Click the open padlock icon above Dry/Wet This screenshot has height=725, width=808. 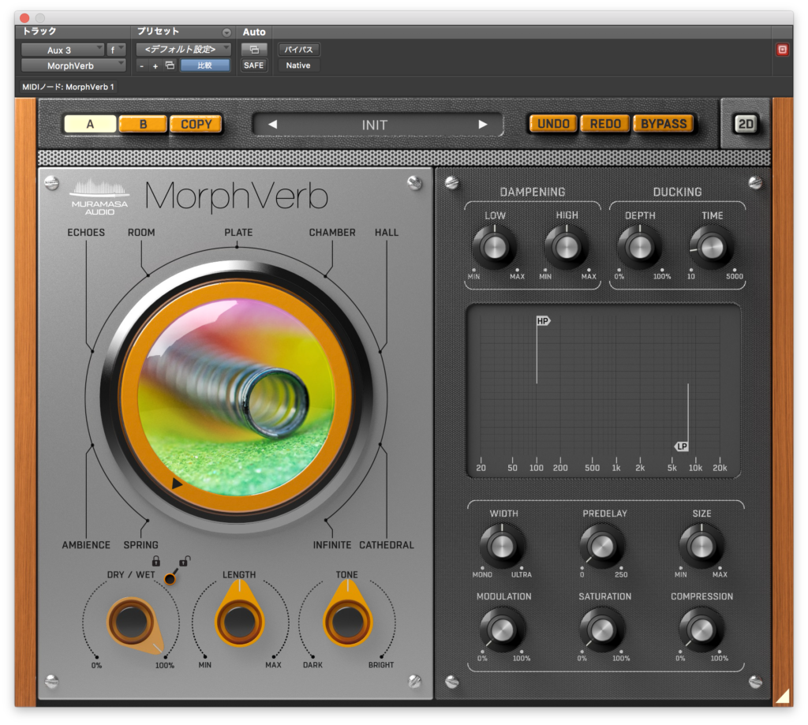pyautogui.click(x=183, y=561)
